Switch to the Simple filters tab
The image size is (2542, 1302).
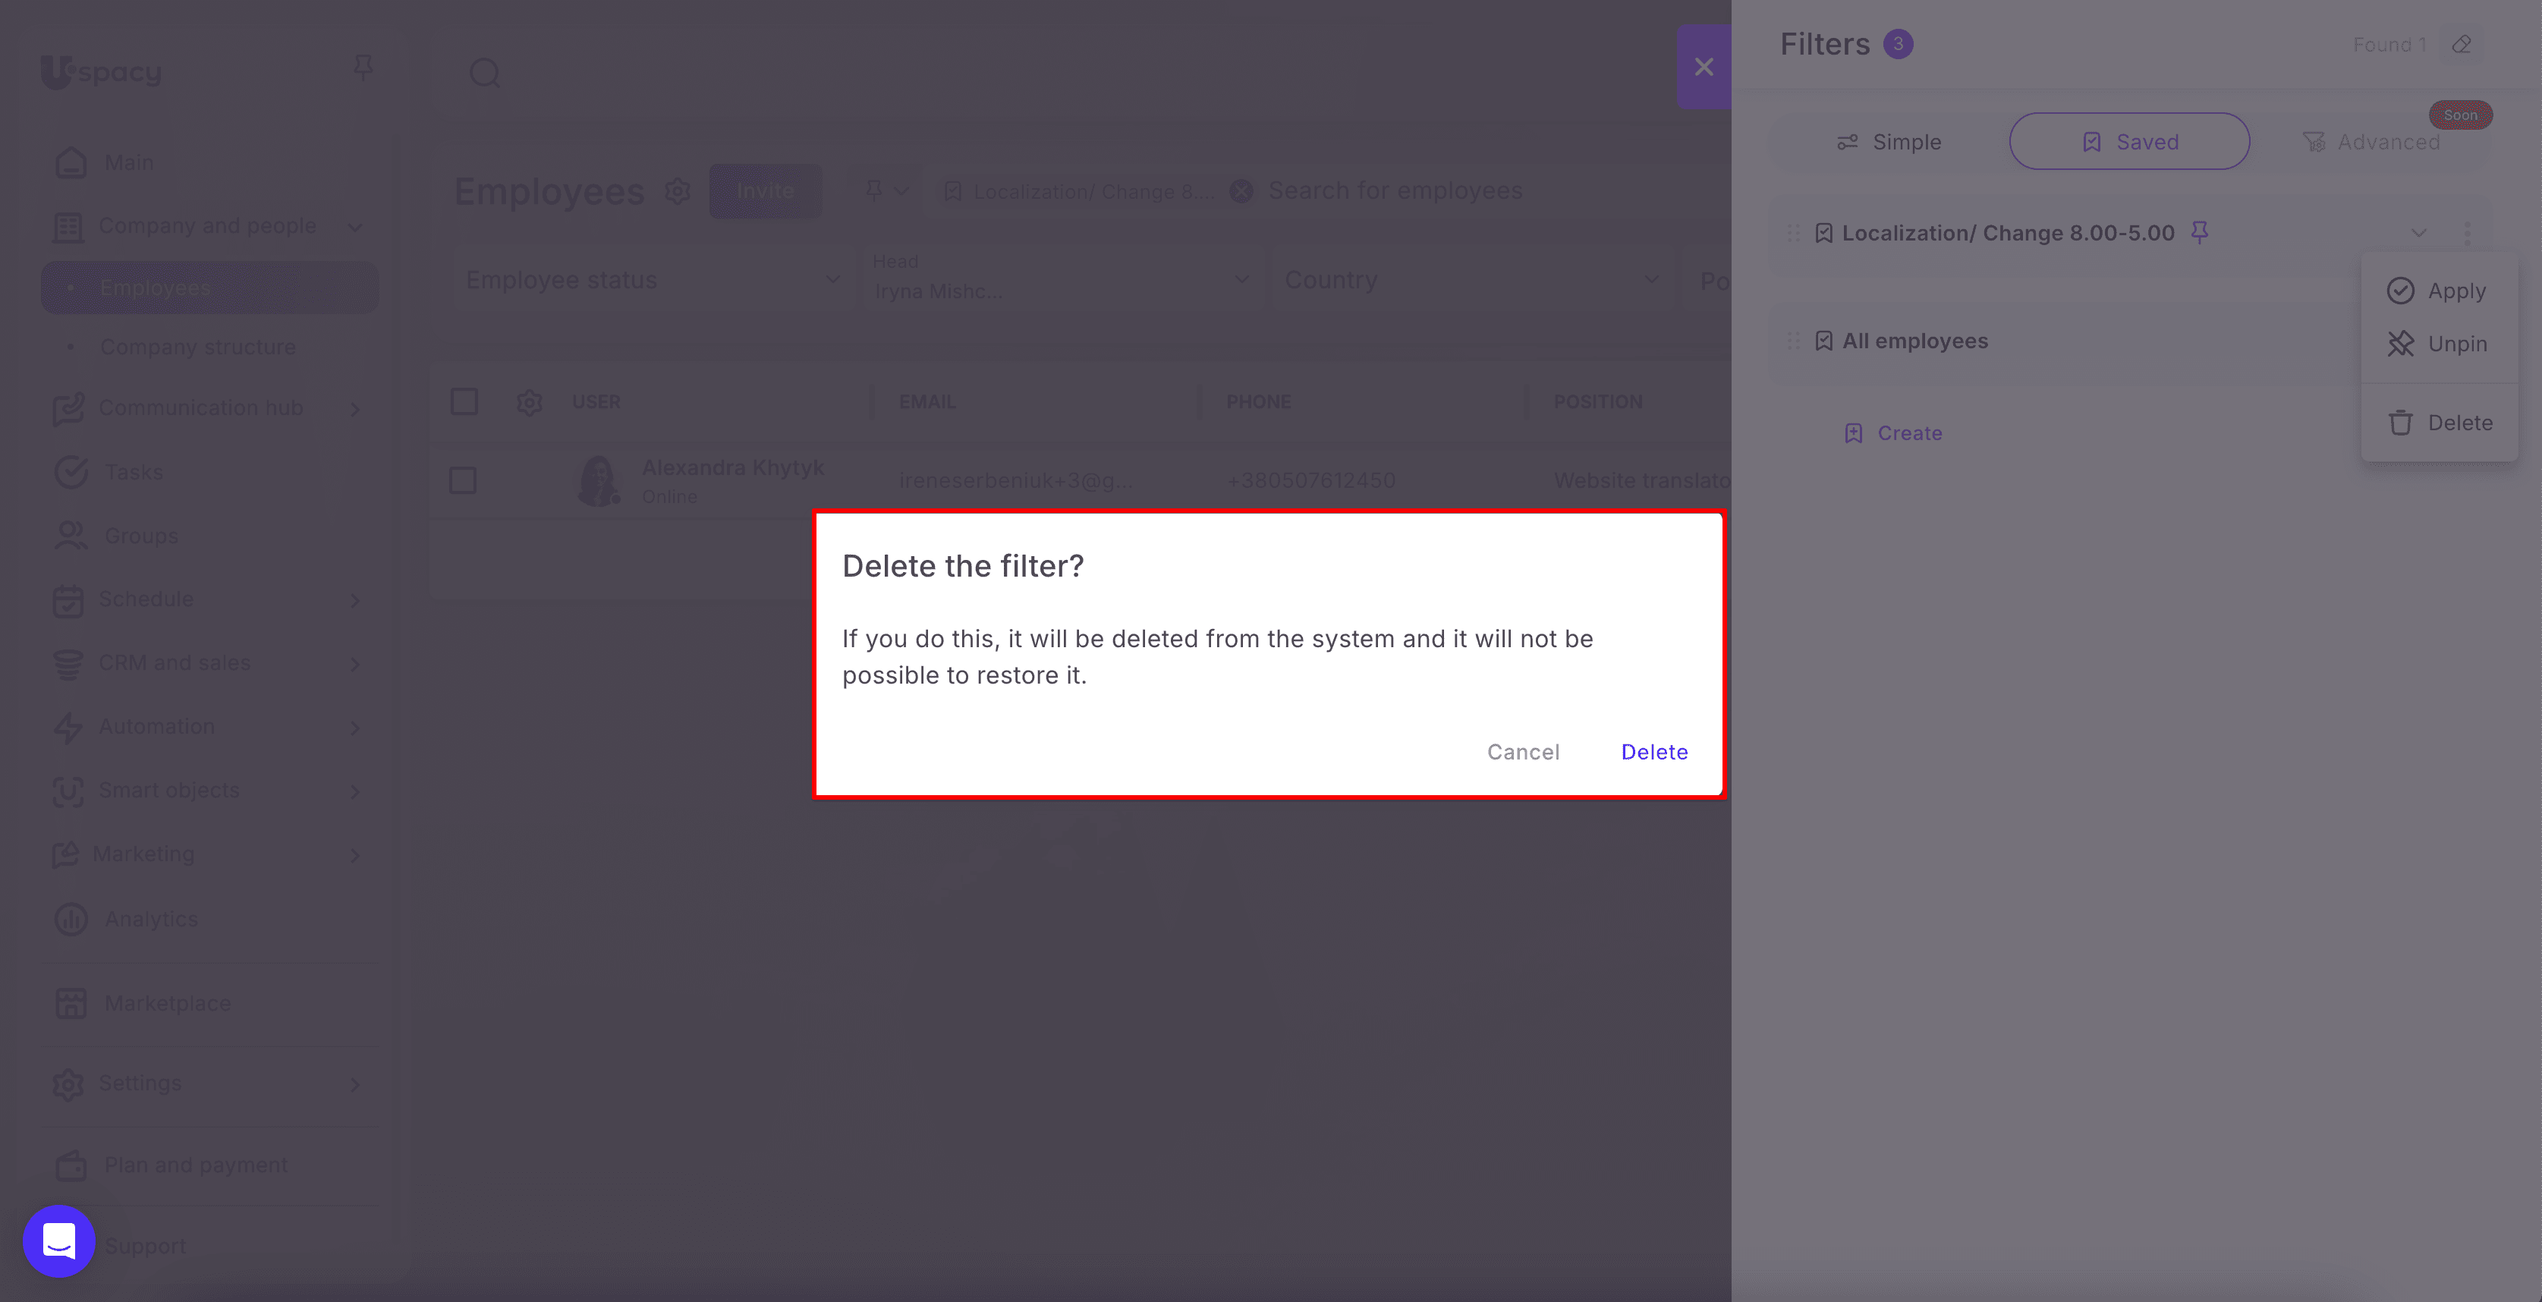[1889, 142]
